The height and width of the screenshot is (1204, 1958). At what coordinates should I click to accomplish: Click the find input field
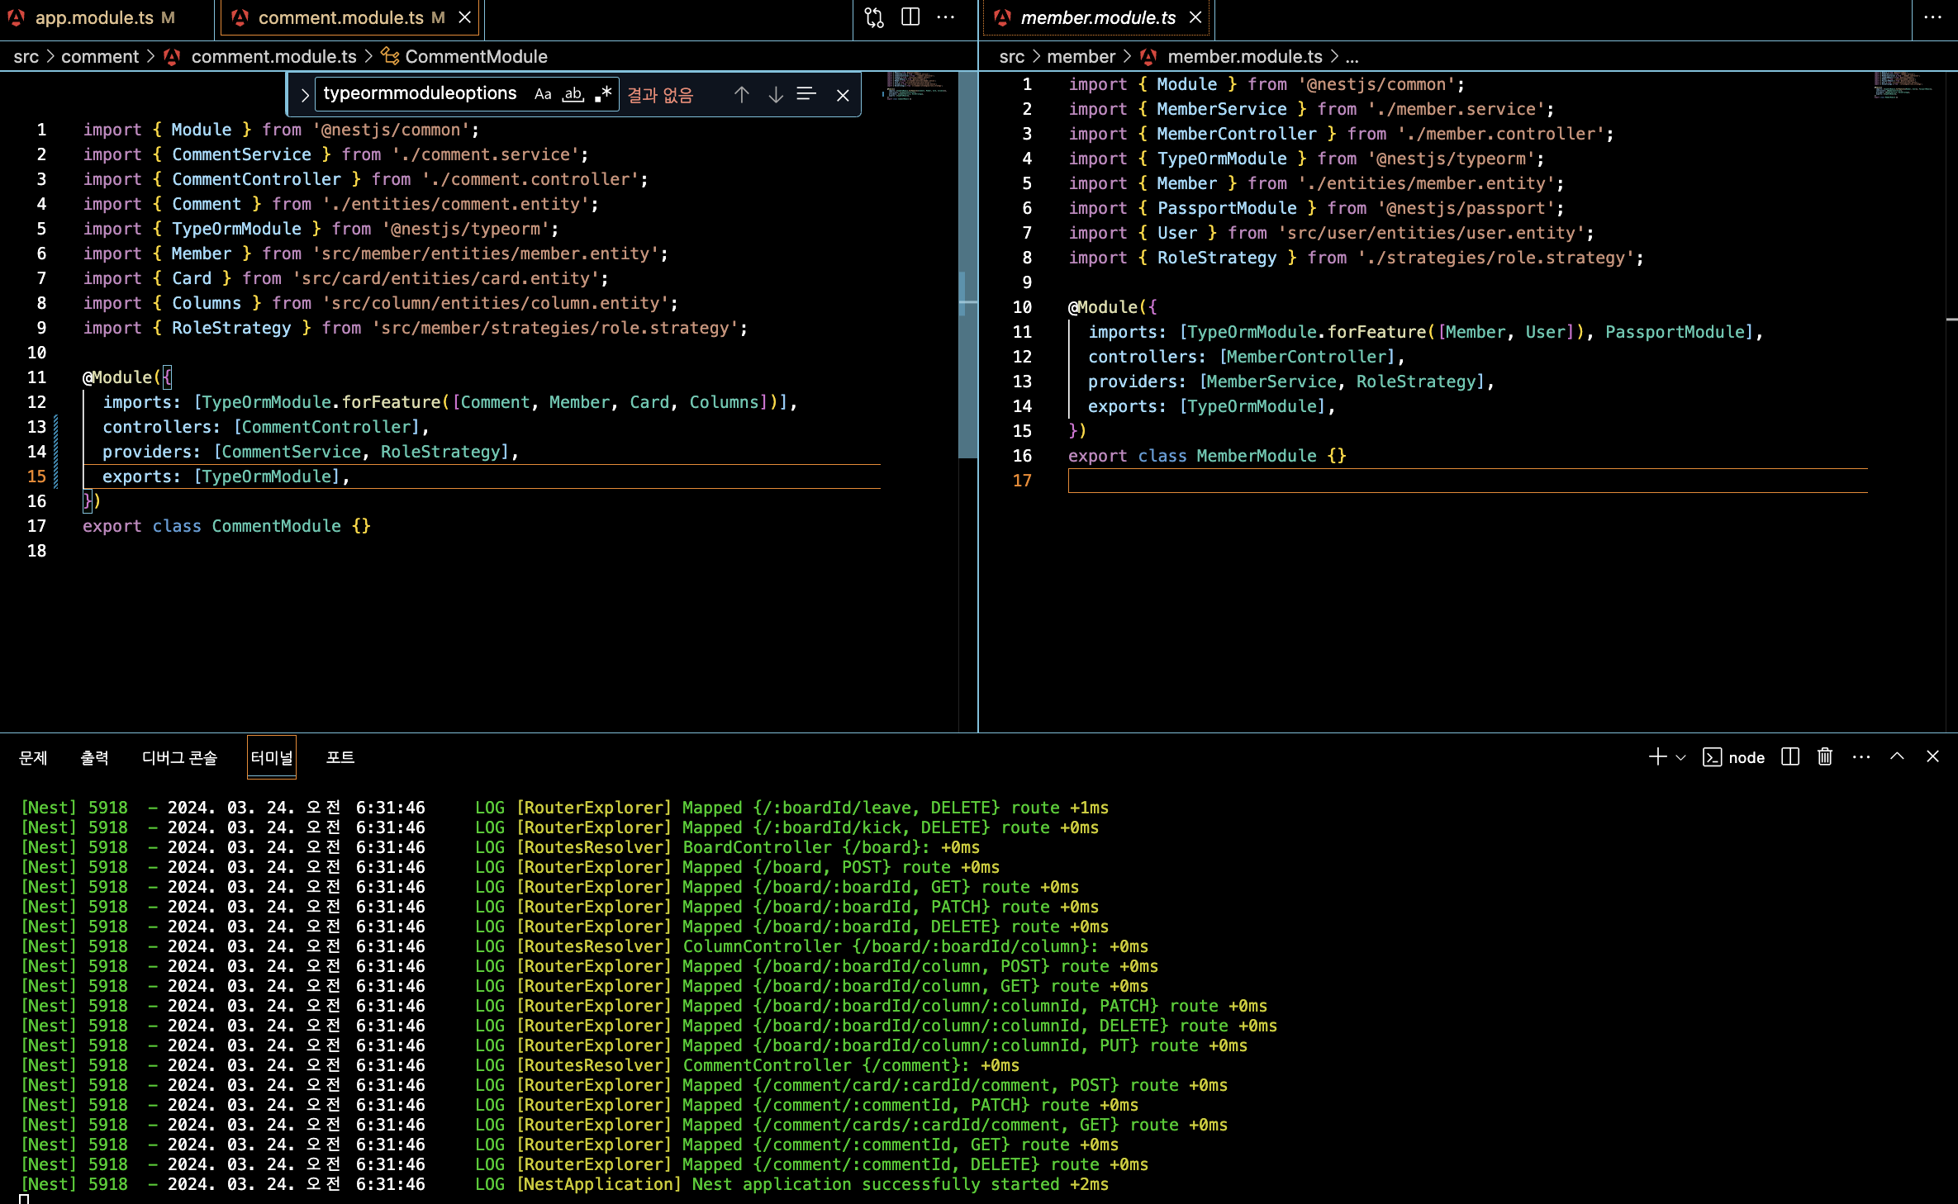coord(420,94)
